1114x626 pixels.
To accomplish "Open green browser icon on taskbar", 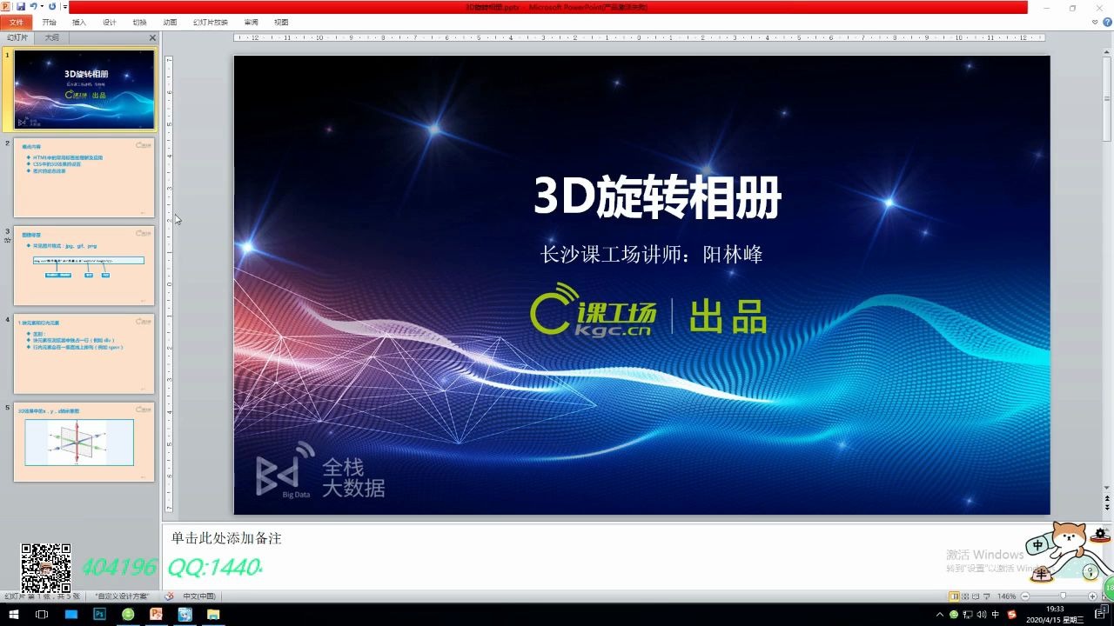I will 128,614.
